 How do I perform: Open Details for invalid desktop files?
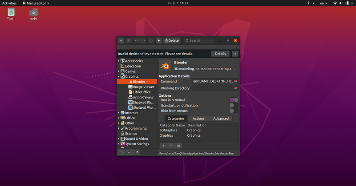(220, 54)
